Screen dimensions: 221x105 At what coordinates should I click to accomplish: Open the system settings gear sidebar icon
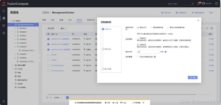[4, 33]
